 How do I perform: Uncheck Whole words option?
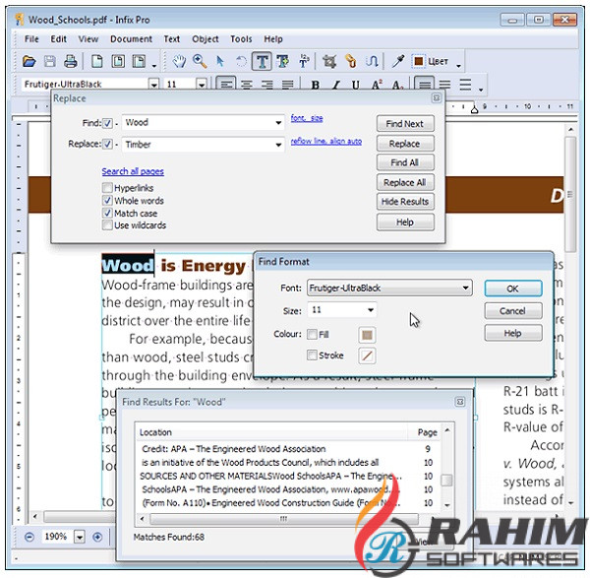[107, 200]
